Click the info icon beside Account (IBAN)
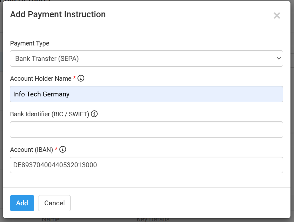 coord(63,149)
